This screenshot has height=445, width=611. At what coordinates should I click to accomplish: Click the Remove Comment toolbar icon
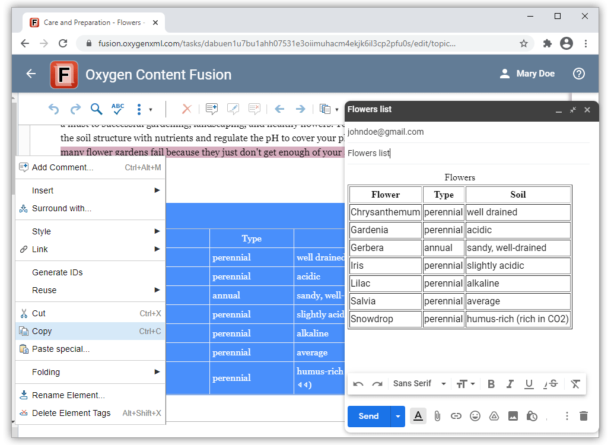[254, 109]
